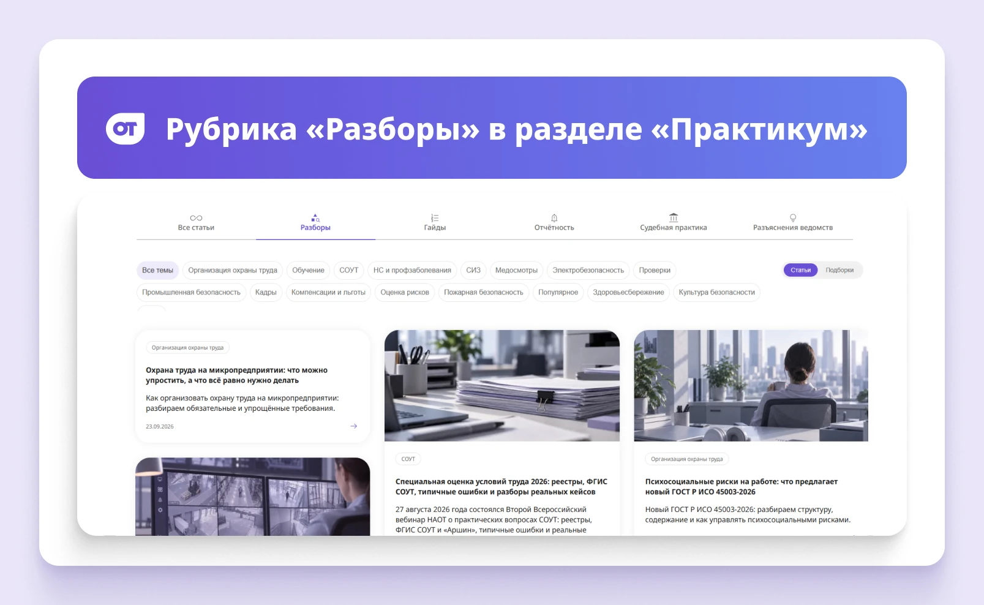This screenshot has height=605, width=984.
Task: Filter by Электробезопасность topic chip
Action: point(588,270)
